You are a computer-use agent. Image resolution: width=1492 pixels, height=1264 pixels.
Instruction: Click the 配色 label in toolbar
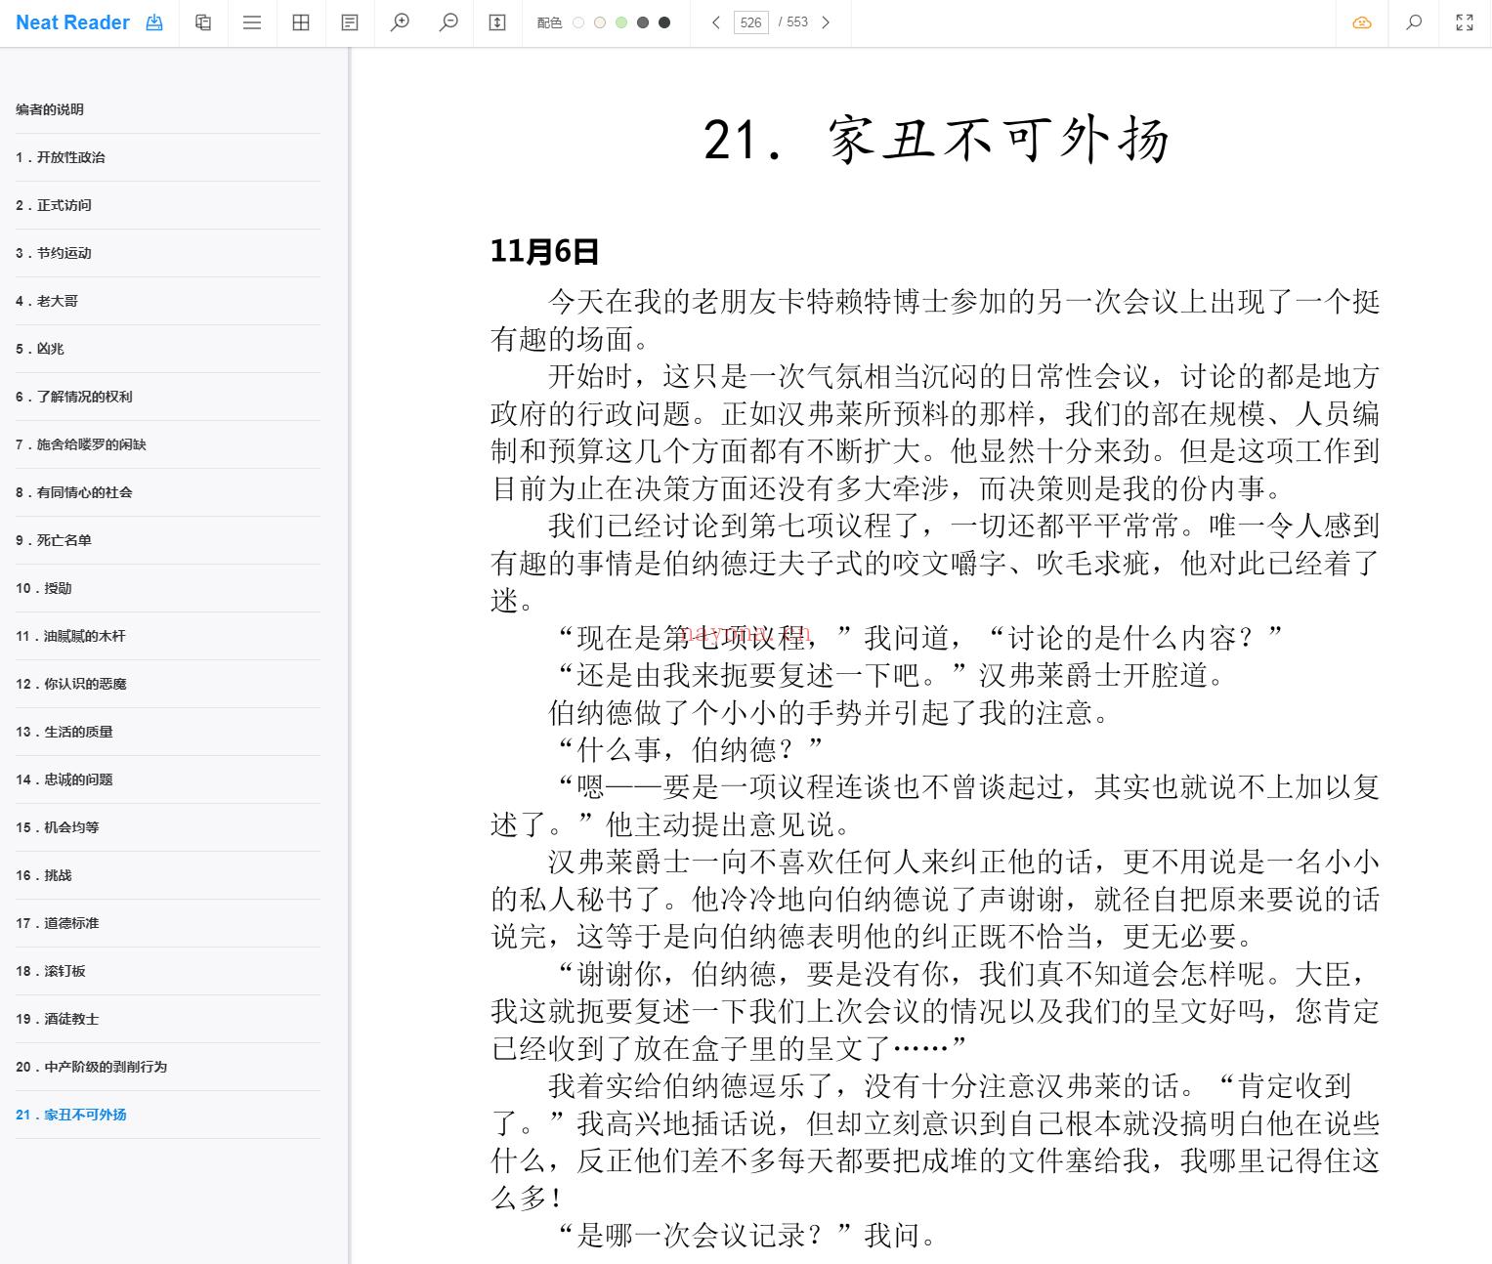pos(549,22)
